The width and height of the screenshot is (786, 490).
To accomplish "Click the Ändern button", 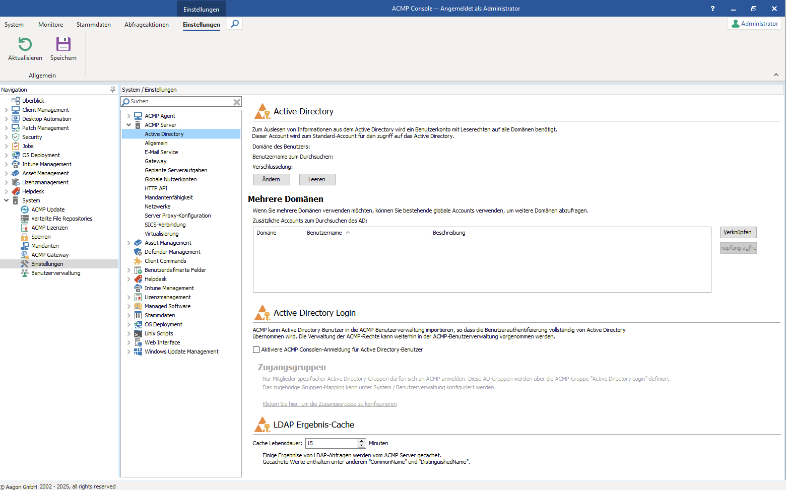I will (272, 179).
